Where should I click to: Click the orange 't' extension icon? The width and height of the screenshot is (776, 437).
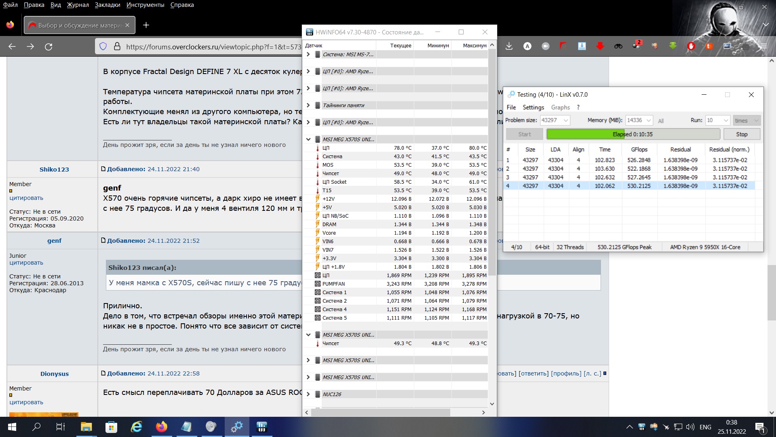[709, 46]
